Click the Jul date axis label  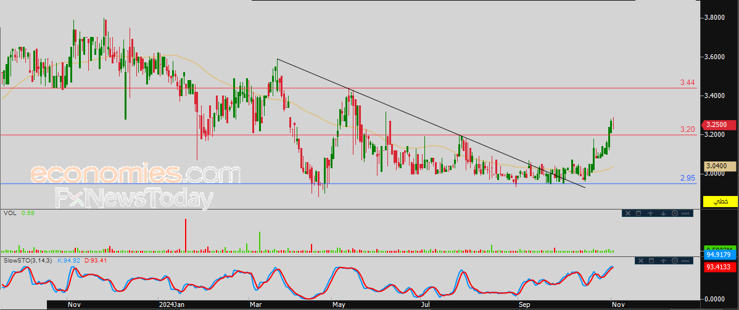pos(425,305)
